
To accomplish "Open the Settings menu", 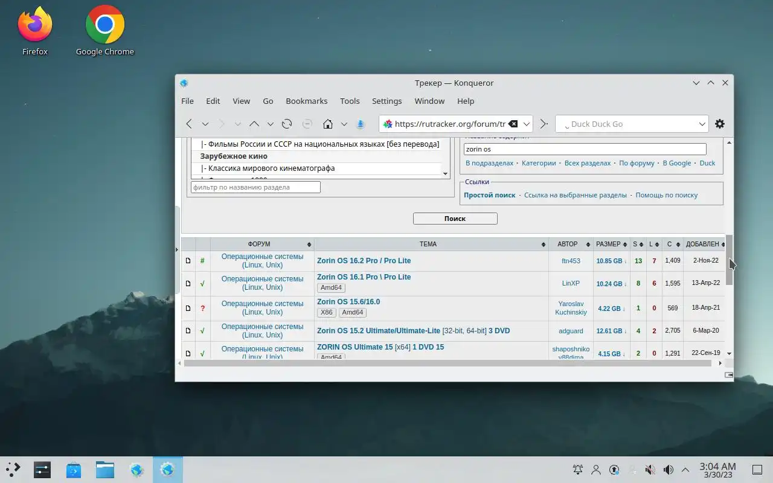I will click(386, 101).
